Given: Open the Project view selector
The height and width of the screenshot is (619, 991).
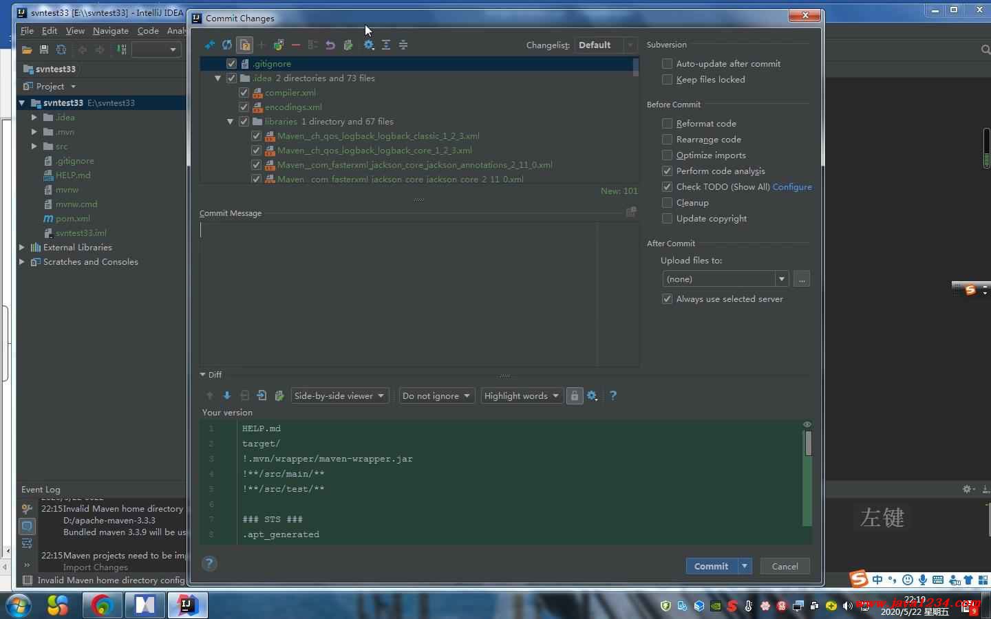Looking at the screenshot, I should [50, 86].
